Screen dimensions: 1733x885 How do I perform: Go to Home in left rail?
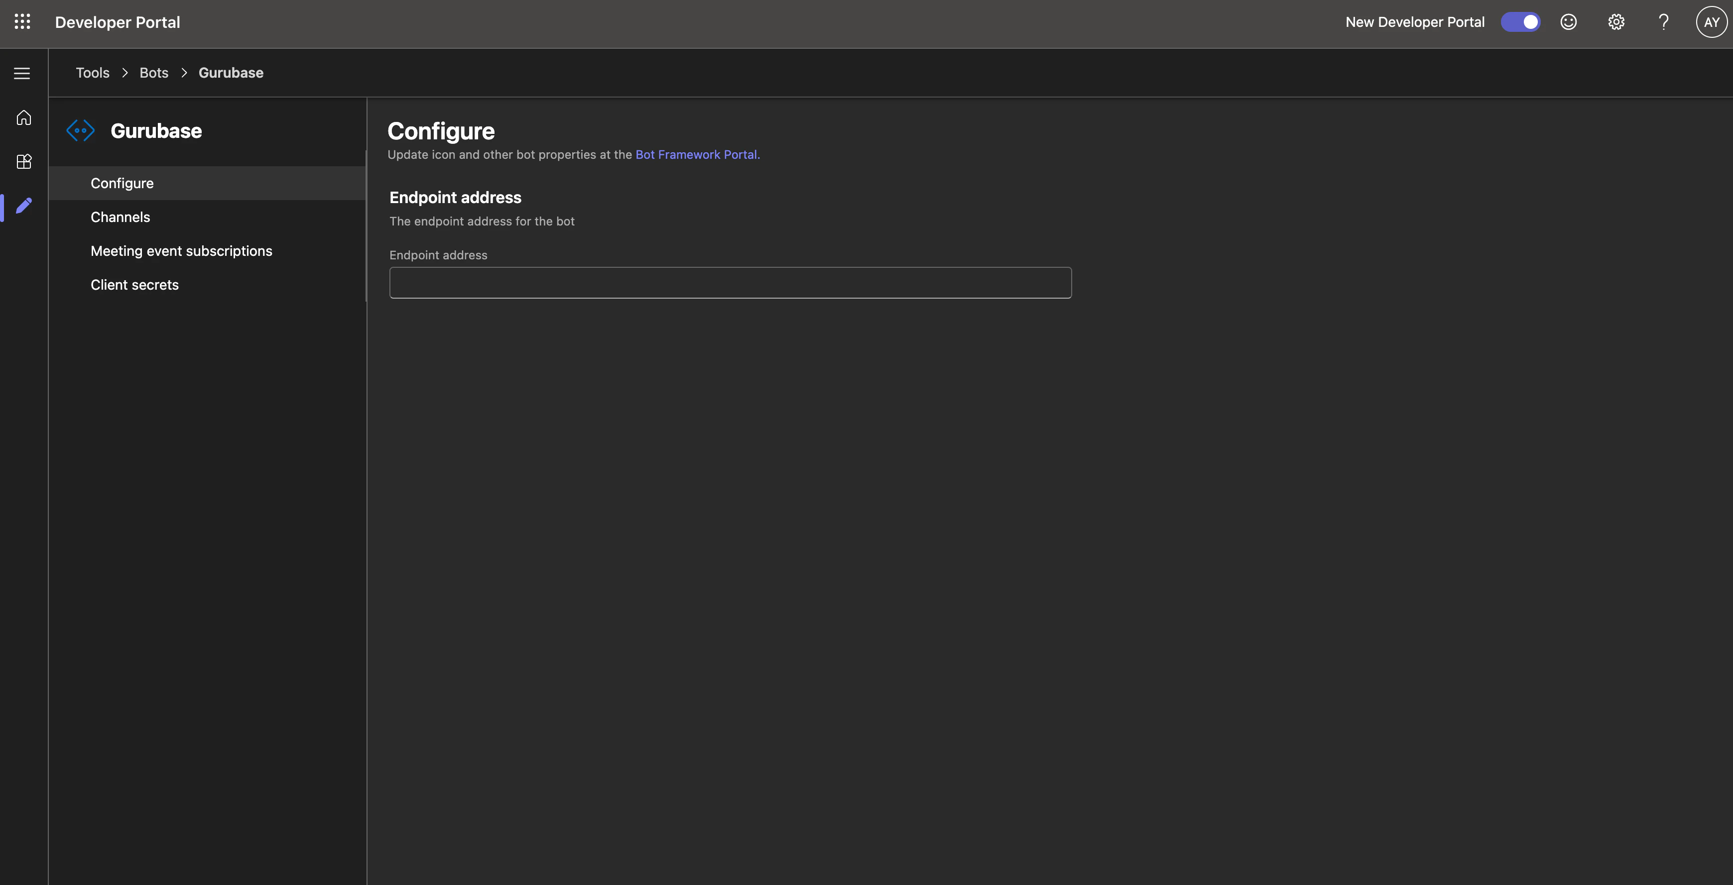23,117
